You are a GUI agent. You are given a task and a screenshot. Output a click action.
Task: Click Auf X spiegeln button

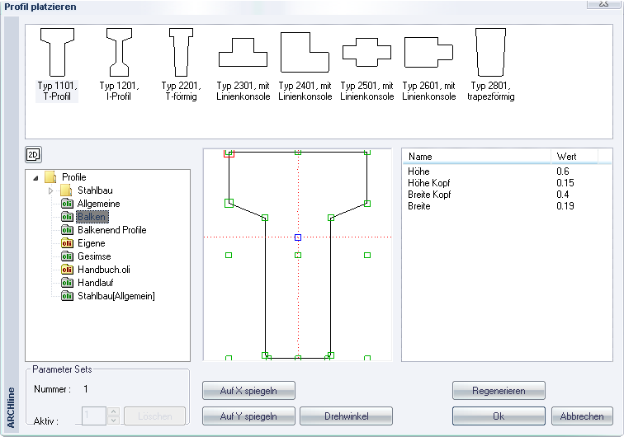248,391
